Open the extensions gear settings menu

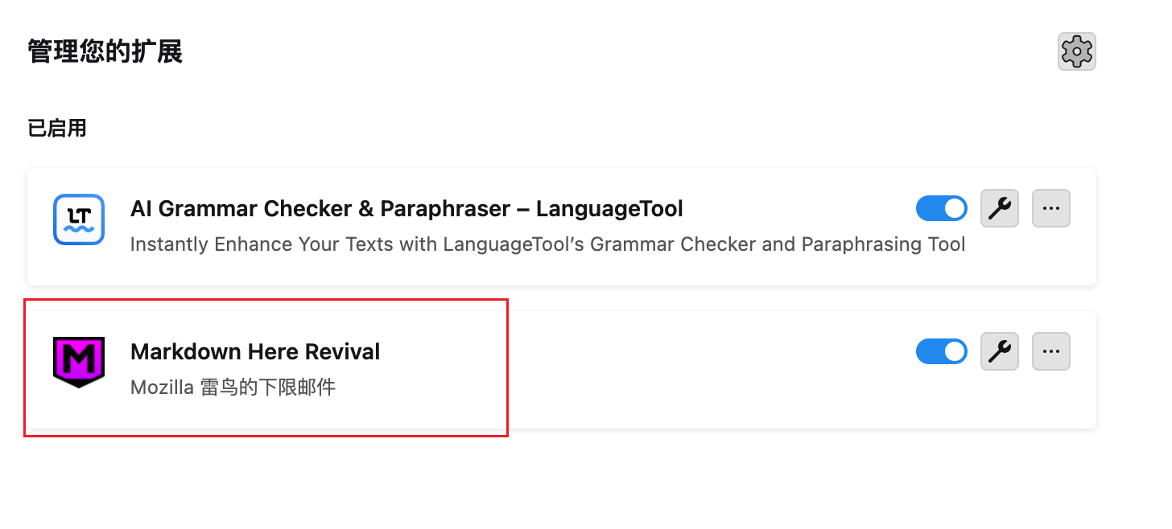(1076, 52)
